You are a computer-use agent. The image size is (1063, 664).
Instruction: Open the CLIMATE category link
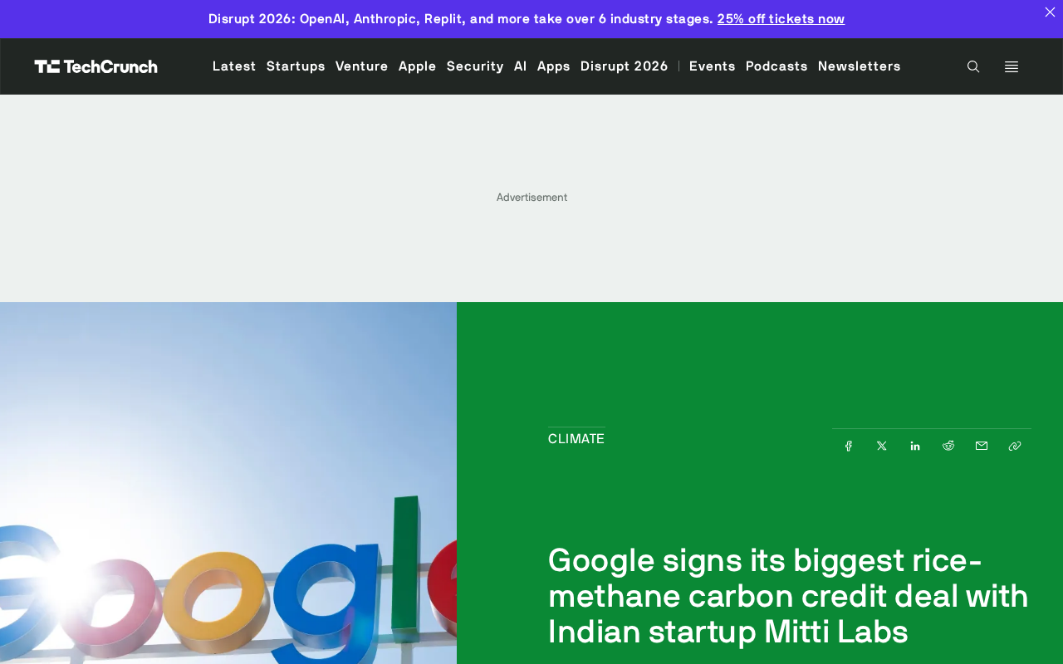576,439
